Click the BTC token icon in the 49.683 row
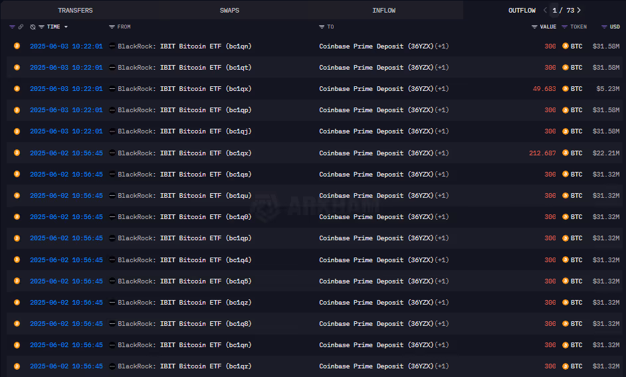The width and height of the screenshot is (626, 377). point(566,88)
